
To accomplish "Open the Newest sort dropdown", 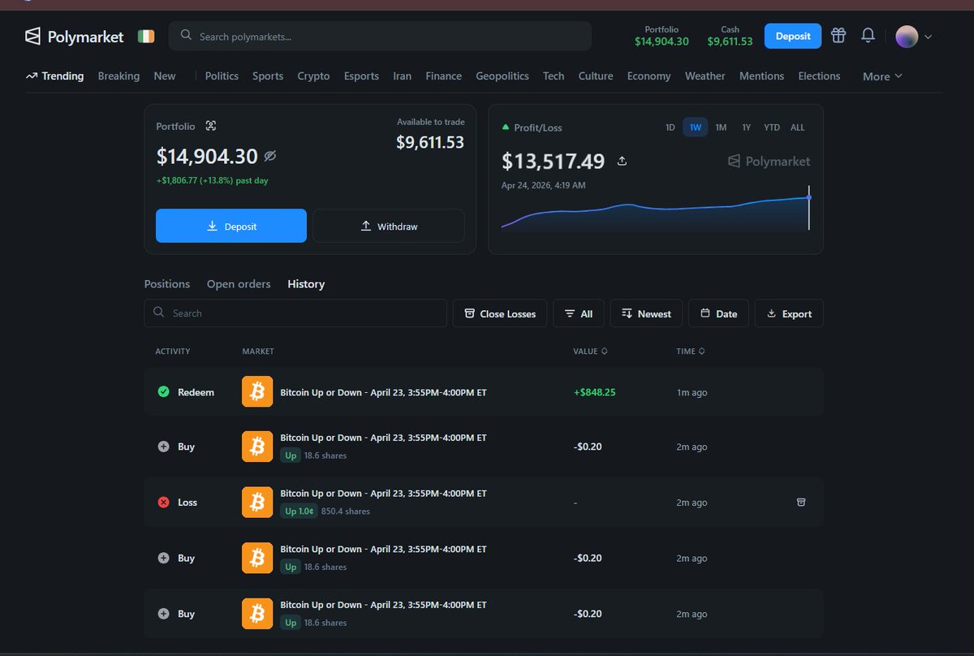I will [646, 313].
